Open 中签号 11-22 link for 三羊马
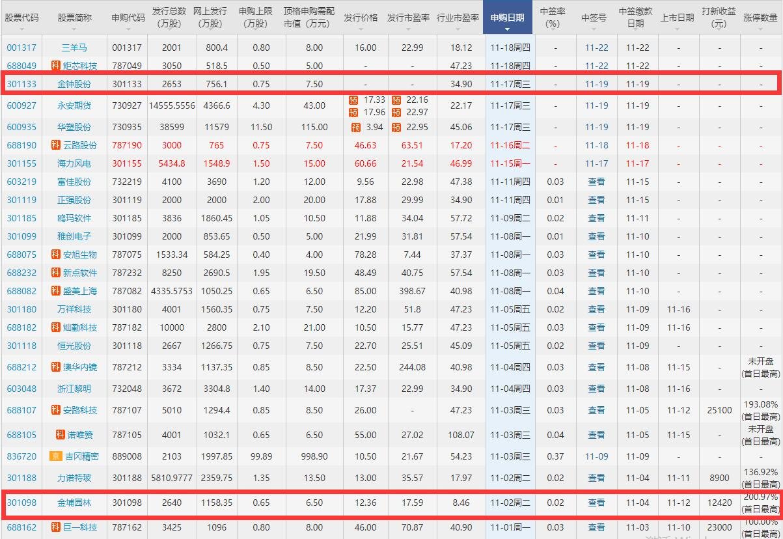Viewport: 783px width, 539px height. 596,48
